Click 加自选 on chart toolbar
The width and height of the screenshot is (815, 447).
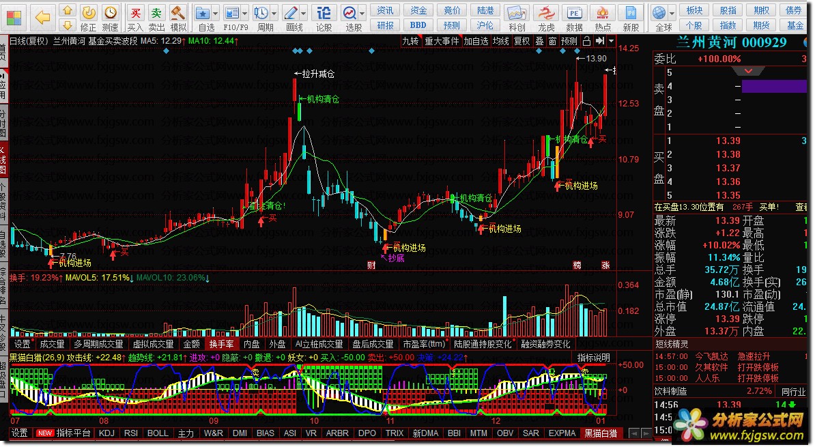(x=476, y=41)
